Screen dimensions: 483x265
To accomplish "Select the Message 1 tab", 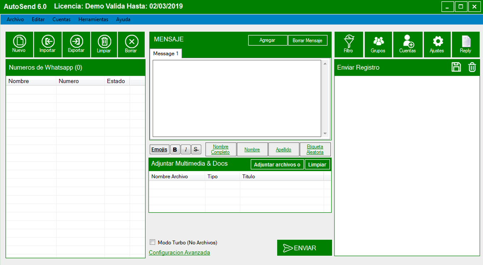I will 166,54.
